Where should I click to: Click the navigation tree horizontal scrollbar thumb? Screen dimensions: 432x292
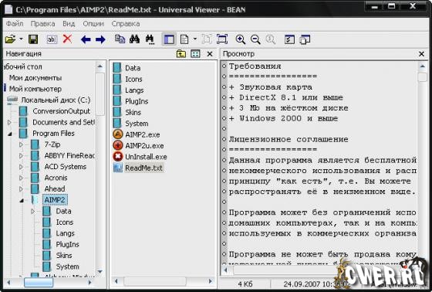click(x=39, y=282)
